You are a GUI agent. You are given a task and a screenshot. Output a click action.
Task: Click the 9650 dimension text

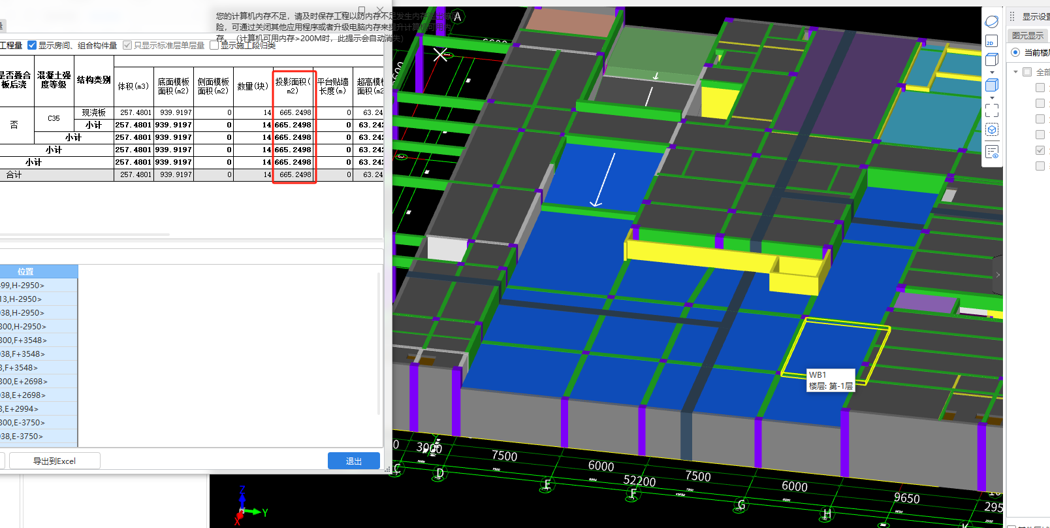(906, 498)
